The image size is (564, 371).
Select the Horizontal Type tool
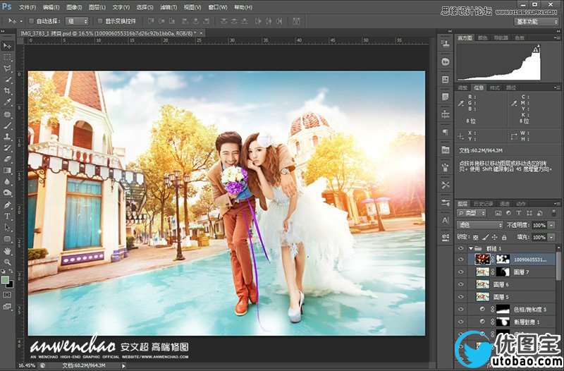click(7, 217)
